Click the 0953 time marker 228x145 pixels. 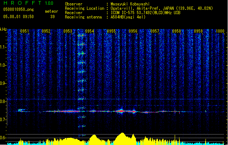68,31
